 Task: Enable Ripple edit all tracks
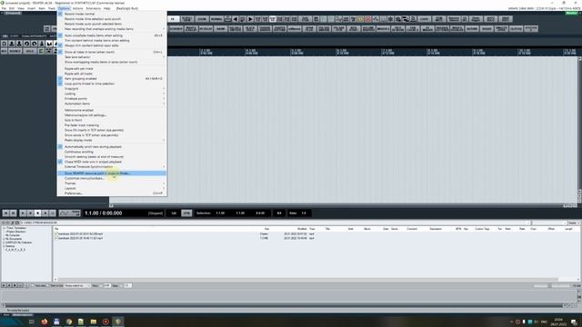[x=112, y=74]
